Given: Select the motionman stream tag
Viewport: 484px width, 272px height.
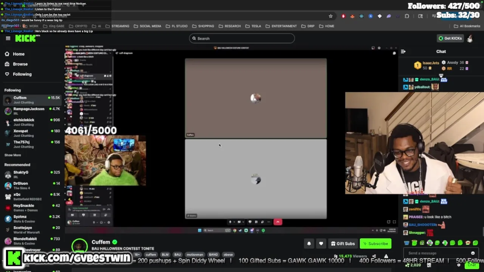Looking at the screenshot, I should pyautogui.click(x=195, y=255).
